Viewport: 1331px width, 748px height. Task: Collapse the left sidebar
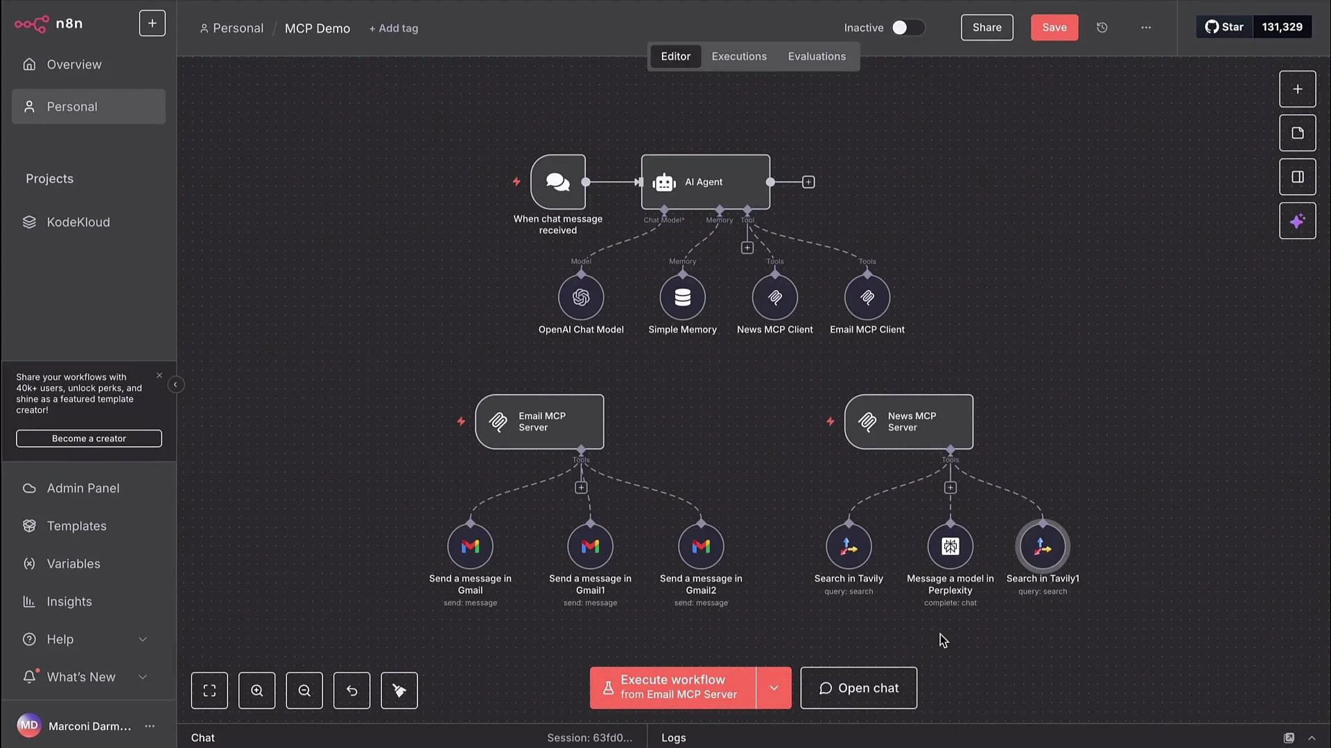pos(175,384)
